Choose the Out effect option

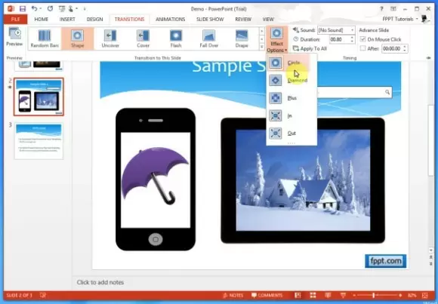[291, 134]
